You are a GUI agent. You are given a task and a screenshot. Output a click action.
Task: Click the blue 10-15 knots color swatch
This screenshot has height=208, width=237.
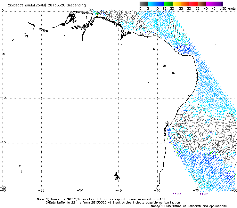(x=160, y=4)
